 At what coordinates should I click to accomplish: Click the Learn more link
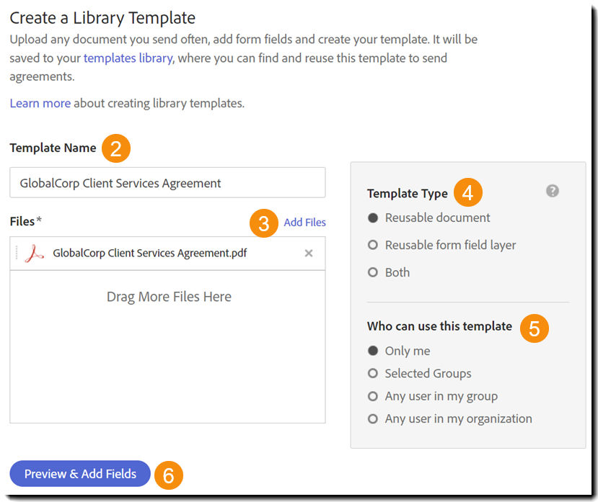click(x=40, y=103)
